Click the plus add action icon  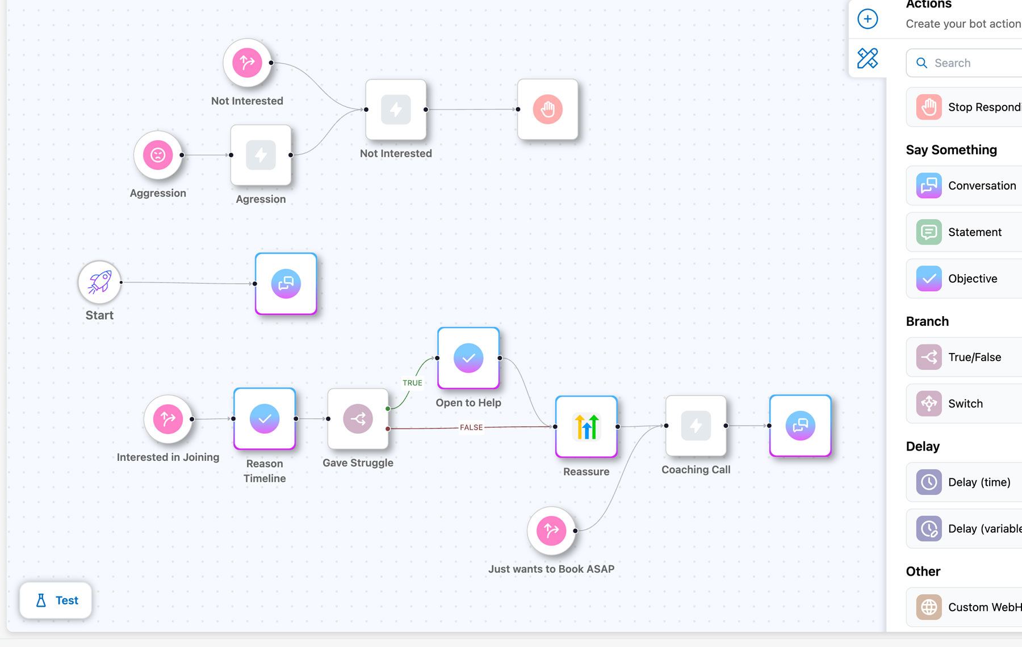coord(867,19)
